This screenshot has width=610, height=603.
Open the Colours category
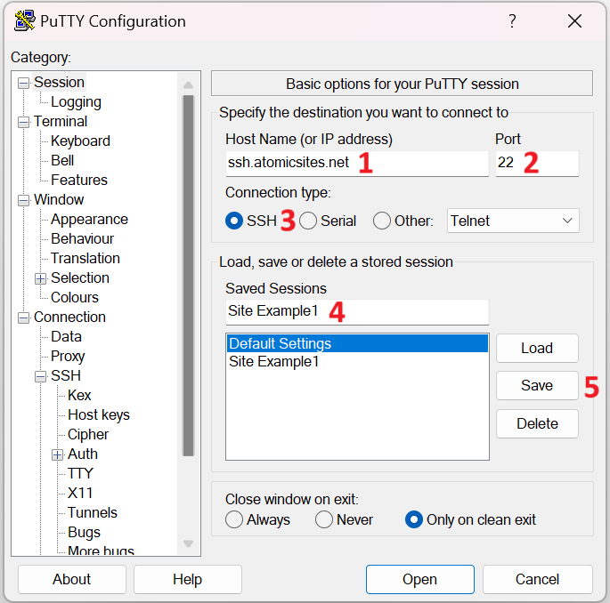tap(75, 298)
